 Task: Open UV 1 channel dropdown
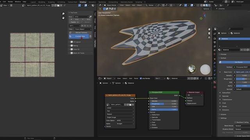point(75,26)
